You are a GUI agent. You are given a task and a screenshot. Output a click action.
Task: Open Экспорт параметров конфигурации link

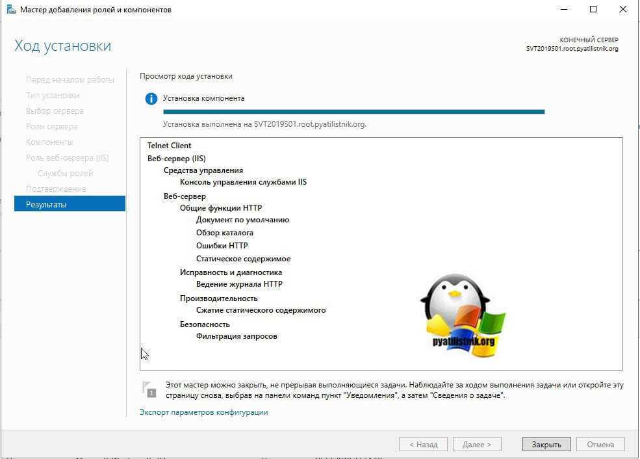tap(203, 412)
